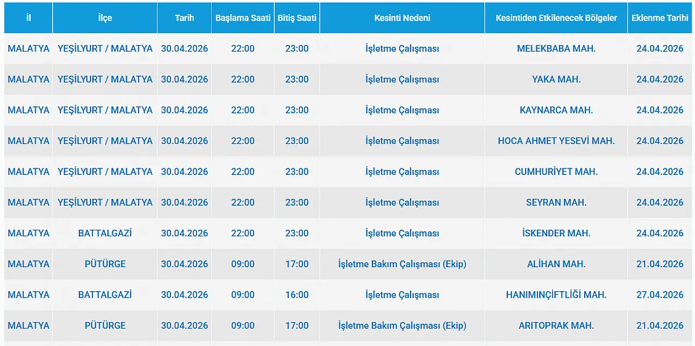
Task: Select the Kesinti Nedeni column header
Action: [x=402, y=18]
